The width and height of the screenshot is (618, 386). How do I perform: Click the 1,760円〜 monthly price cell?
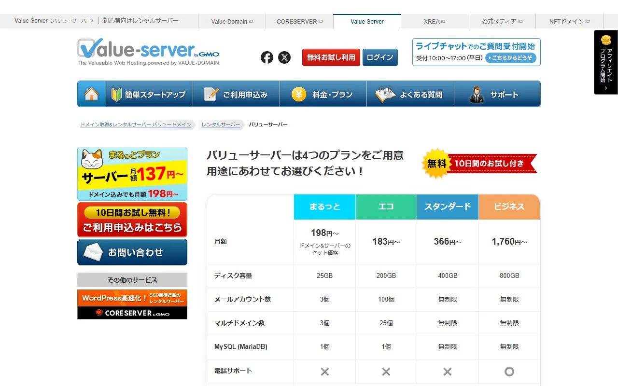pyautogui.click(x=509, y=242)
